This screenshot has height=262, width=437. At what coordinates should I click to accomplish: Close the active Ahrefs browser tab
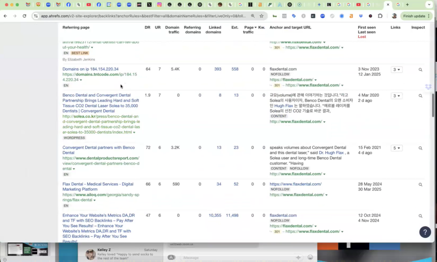click(x=388, y=4)
